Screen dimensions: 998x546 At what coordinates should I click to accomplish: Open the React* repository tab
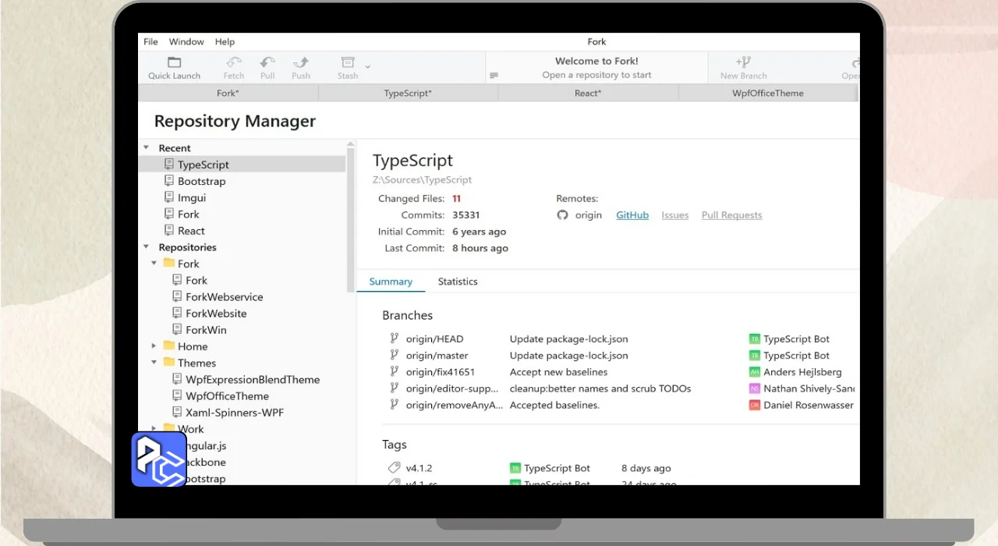(588, 93)
